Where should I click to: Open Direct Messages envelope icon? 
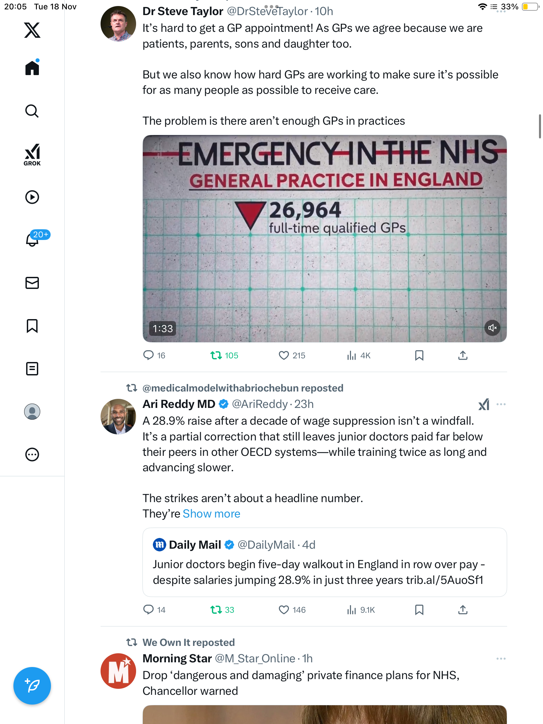(32, 283)
